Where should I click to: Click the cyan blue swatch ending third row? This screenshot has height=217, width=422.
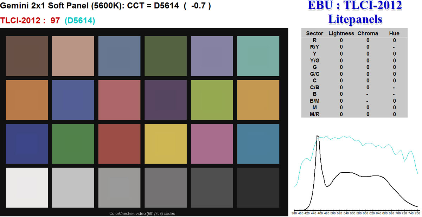pyautogui.click(x=258, y=144)
